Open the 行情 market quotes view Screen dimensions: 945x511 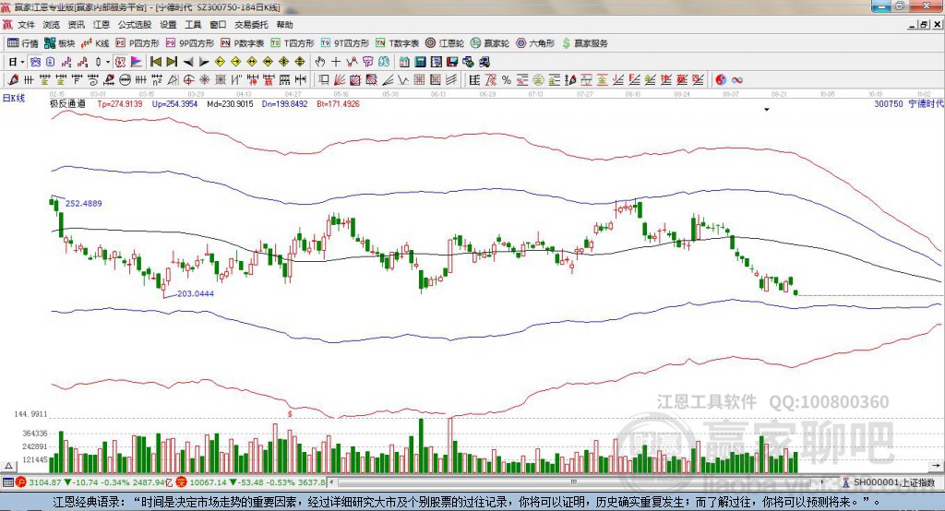(x=23, y=43)
